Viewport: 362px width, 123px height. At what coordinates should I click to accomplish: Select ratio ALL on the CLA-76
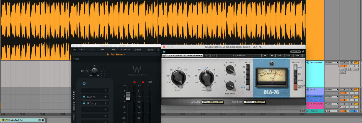tap(248, 87)
